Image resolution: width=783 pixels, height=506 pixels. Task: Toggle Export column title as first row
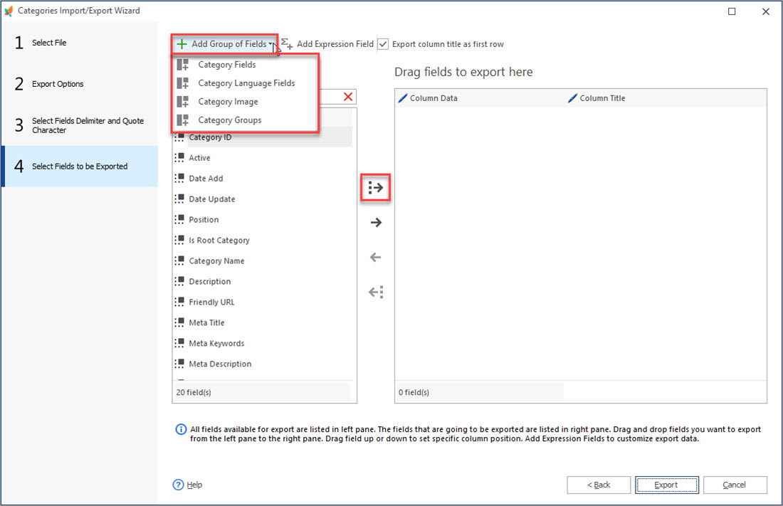[383, 44]
